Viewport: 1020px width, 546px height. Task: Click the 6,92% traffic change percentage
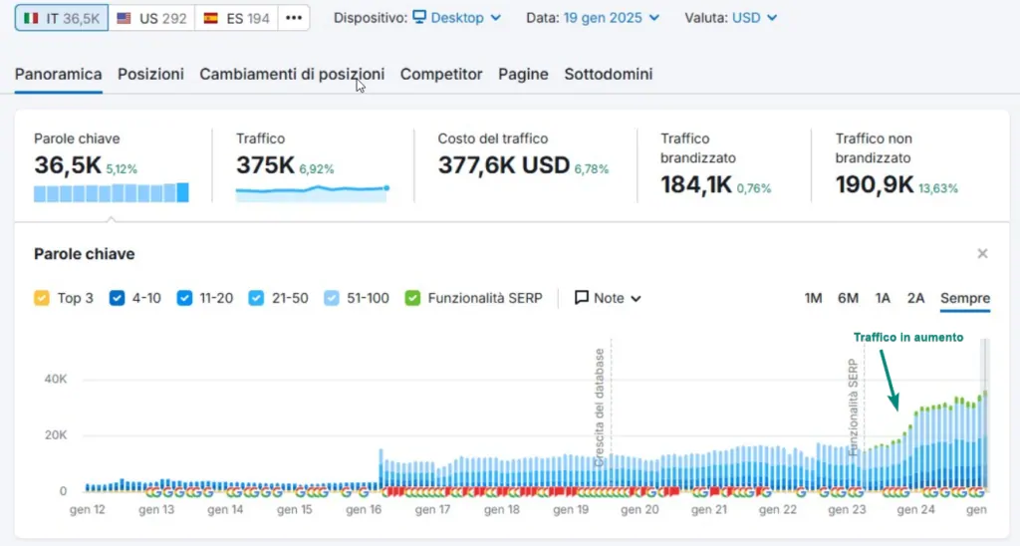coord(316,169)
